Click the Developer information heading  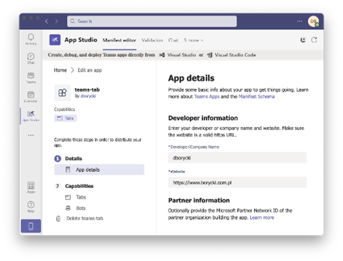tap(203, 118)
